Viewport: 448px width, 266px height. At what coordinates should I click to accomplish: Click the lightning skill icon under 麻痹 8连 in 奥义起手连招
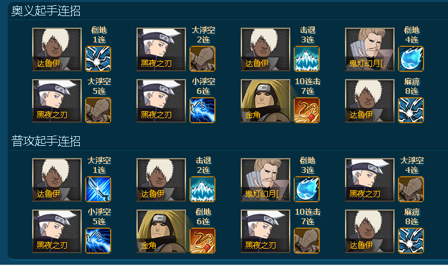[x=411, y=111]
